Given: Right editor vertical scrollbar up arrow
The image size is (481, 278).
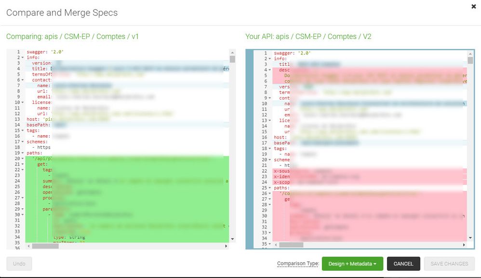Looking at the screenshot, I should 470,53.
